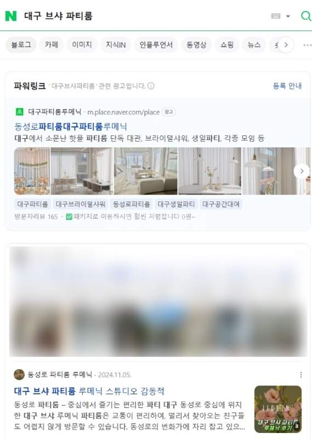Go to the 동영상 tab
Viewport: 312px width, 439px height.
point(196,45)
